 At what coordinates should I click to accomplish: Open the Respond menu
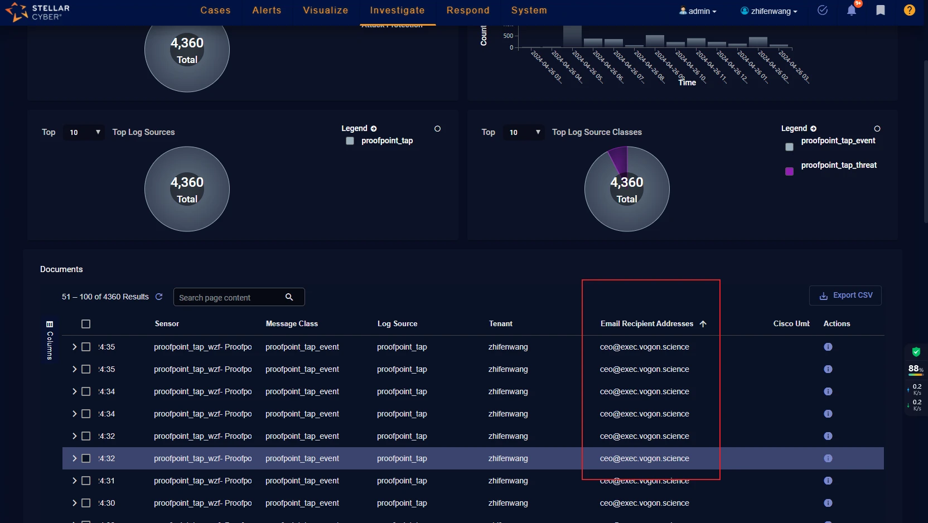(468, 11)
